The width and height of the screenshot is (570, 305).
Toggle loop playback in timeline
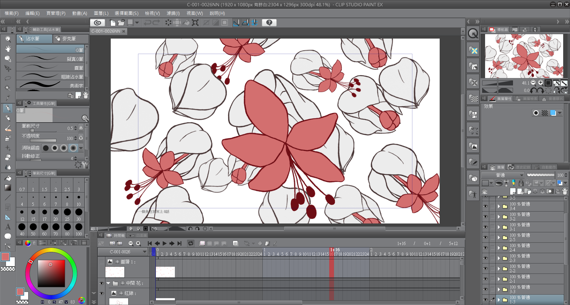pos(191,243)
